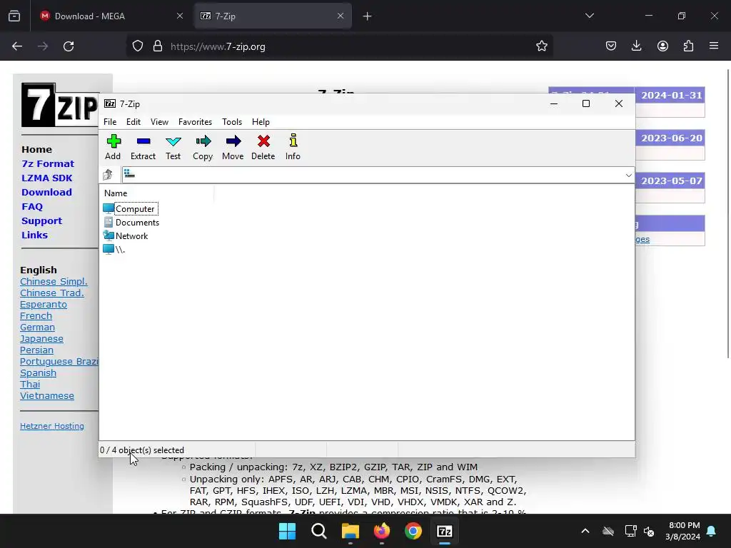Screen dimensions: 731x548
Task: Click the Links sidebar link
Action: click(x=34, y=235)
